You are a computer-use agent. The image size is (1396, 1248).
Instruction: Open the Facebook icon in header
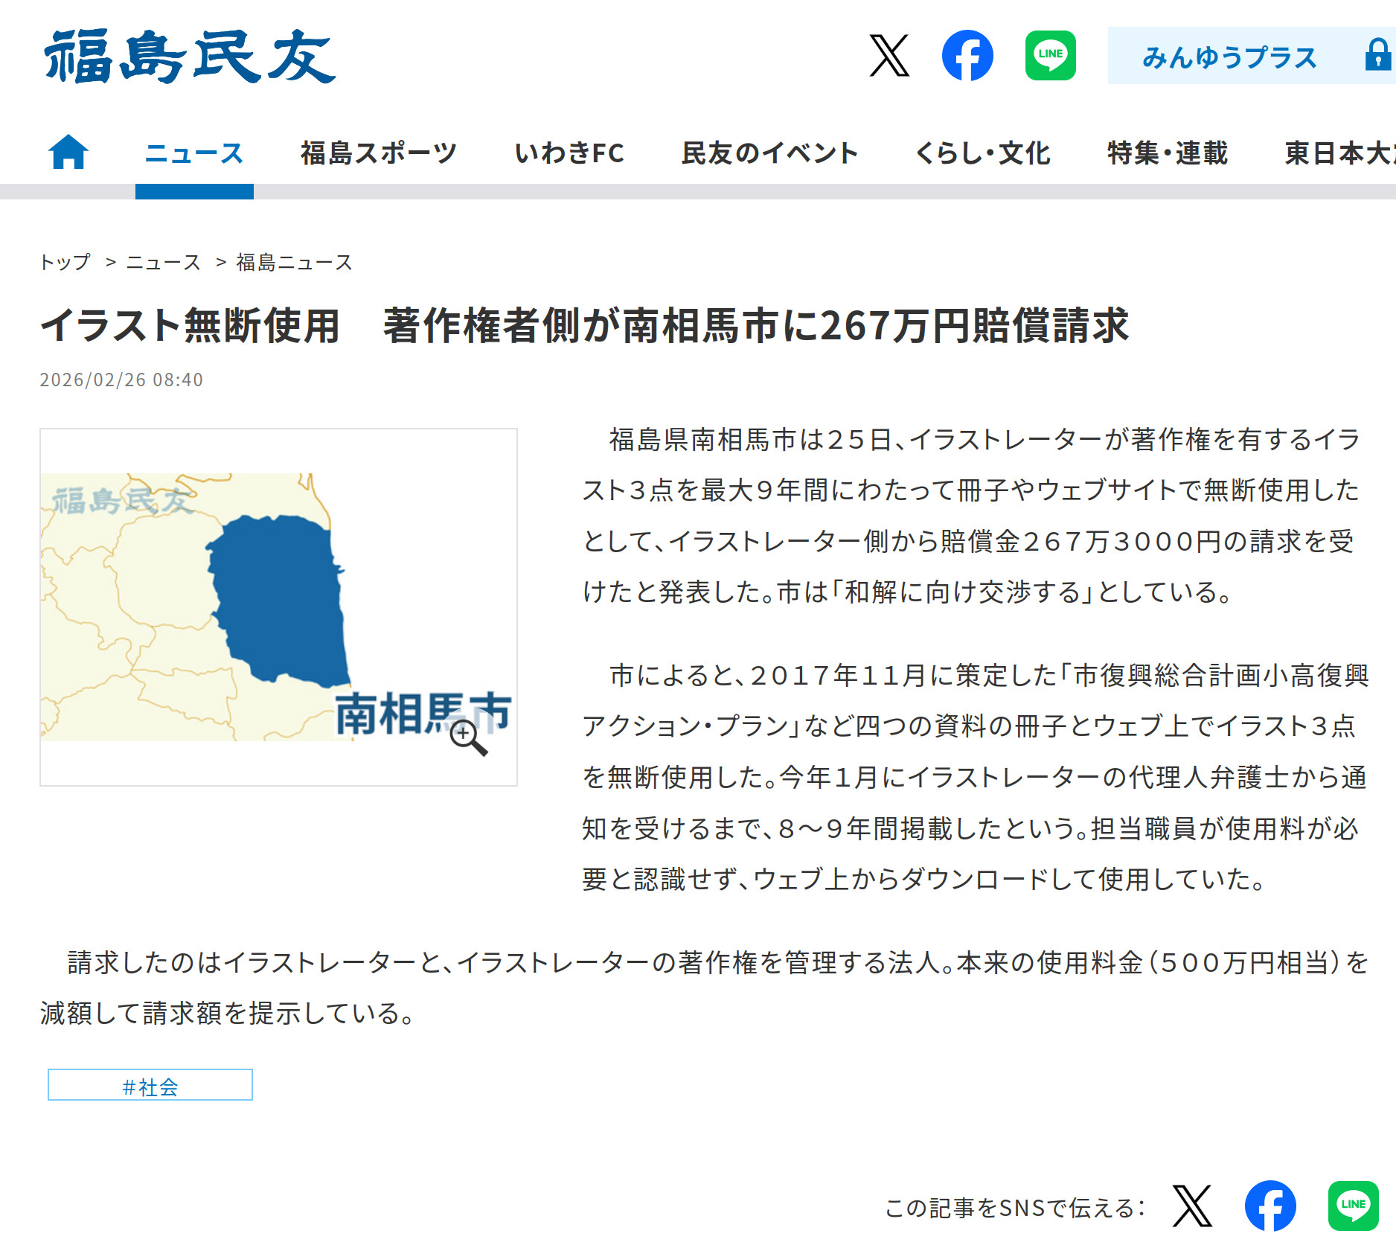coord(967,56)
